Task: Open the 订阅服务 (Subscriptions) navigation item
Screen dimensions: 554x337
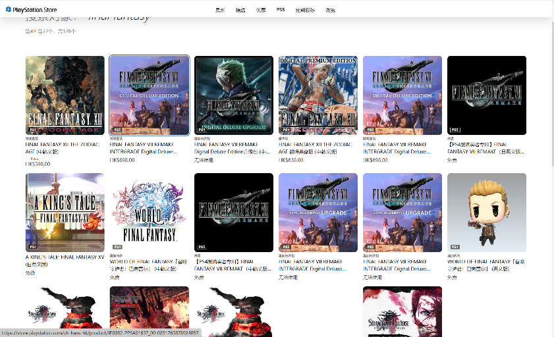Action: pos(305,11)
